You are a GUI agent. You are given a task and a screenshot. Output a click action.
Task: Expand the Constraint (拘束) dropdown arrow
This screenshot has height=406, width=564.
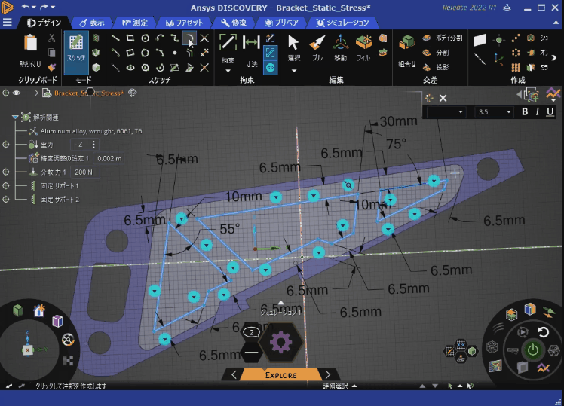[228, 71]
